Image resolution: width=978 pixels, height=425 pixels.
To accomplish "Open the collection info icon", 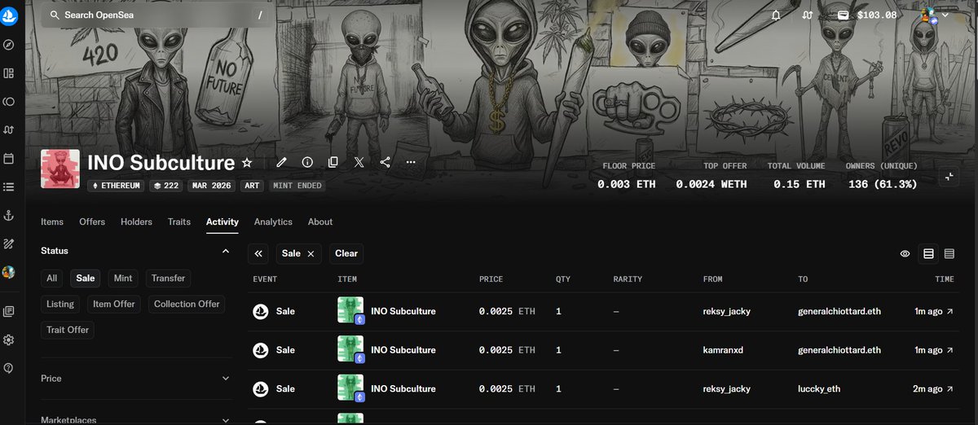I will (x=307, y=162).
